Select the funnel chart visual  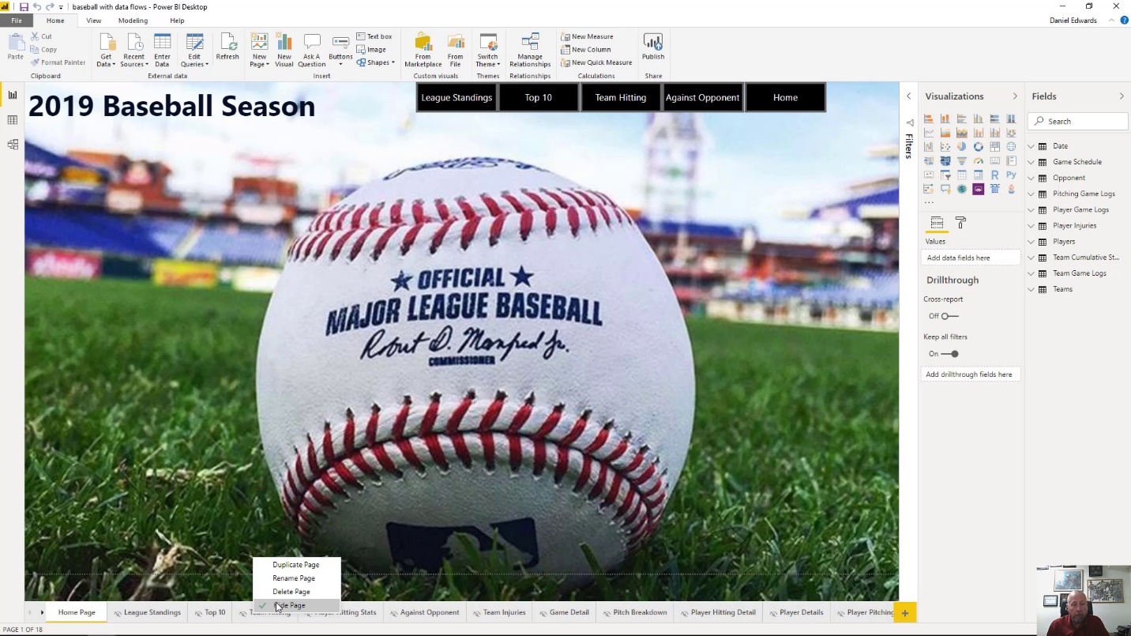click(x=961, y=160)
